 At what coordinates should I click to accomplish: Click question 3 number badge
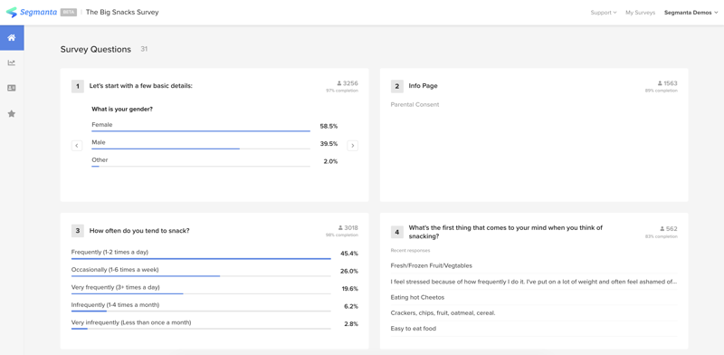[78, 231]
